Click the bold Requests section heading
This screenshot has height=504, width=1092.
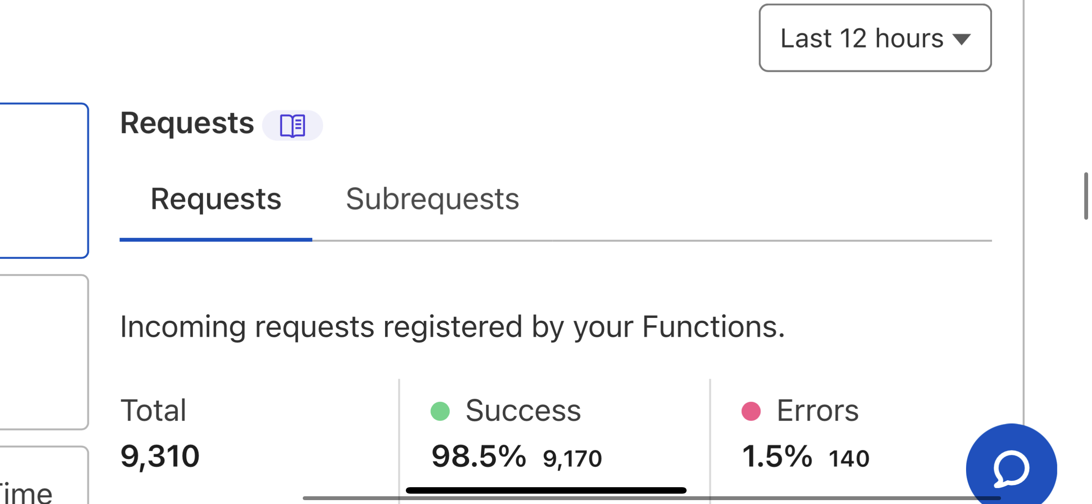(x=187, y=123)
